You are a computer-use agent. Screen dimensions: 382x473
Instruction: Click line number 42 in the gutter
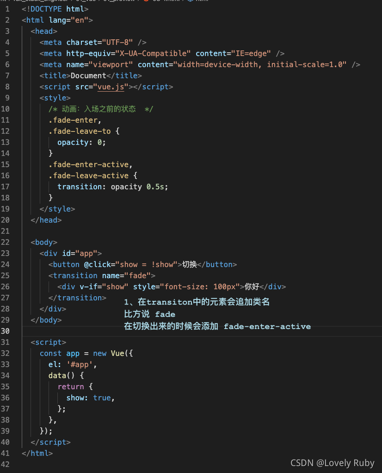click(6, 465)
